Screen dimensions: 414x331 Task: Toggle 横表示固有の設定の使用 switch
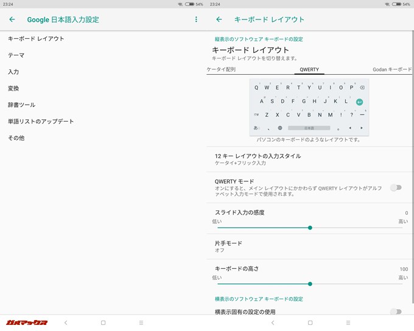click(x=396, y=312)
